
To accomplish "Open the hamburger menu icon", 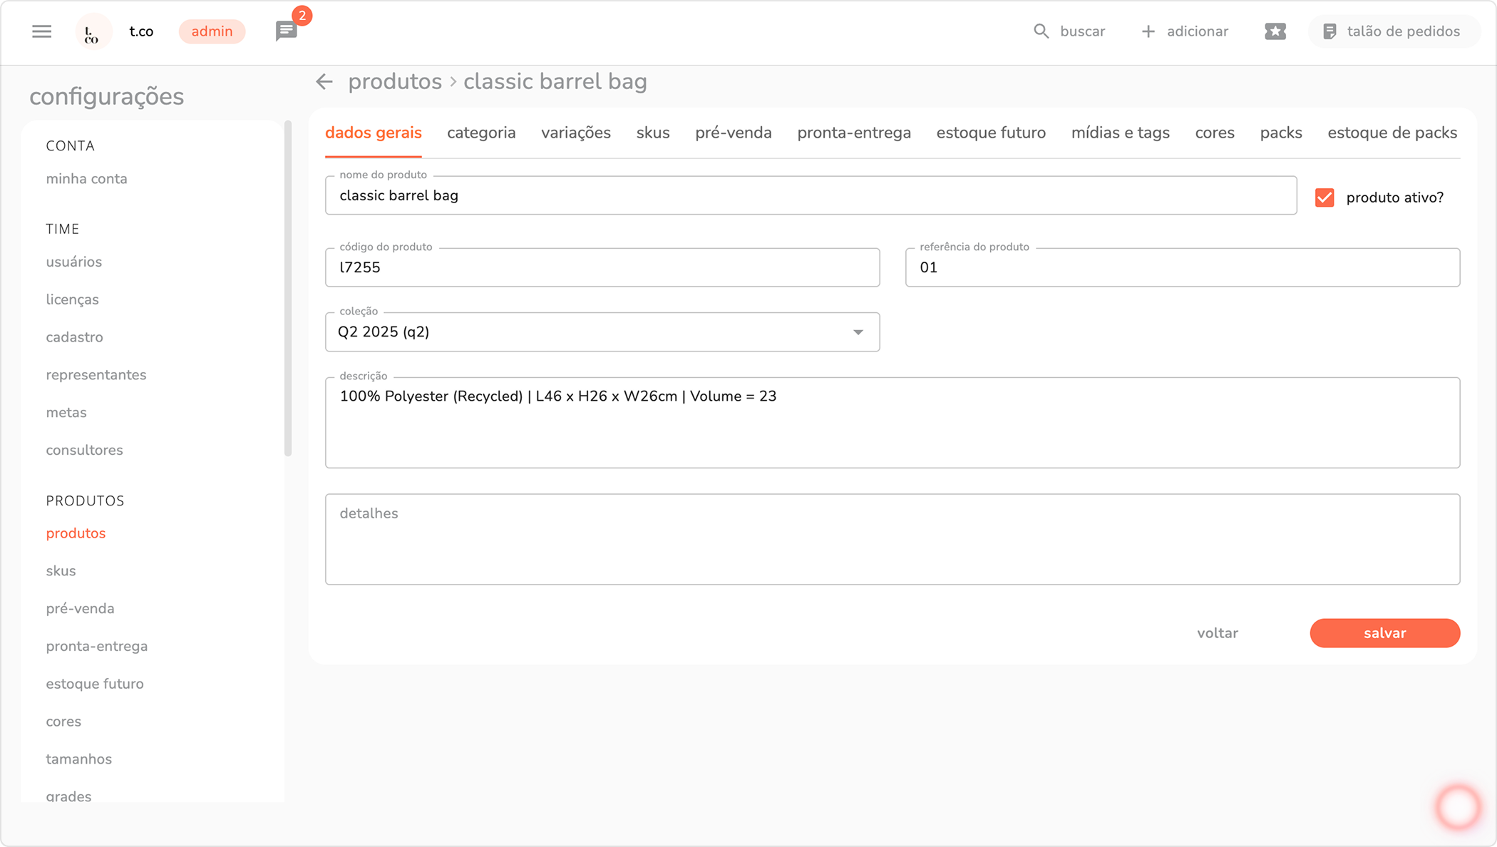I will [41, 31].
